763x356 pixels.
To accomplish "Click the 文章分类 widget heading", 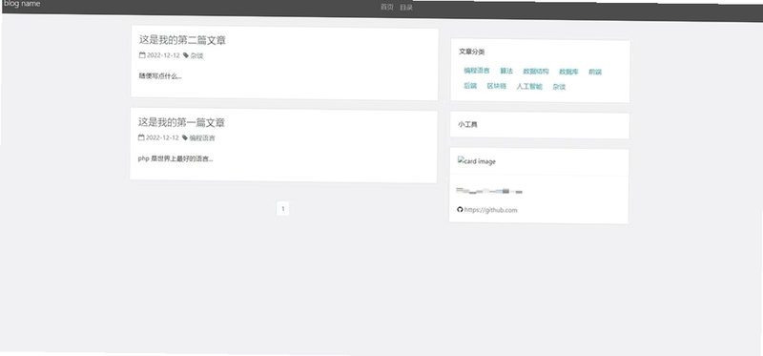I will (471, 52).
